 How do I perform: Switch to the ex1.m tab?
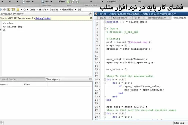[x=137, y=18]
